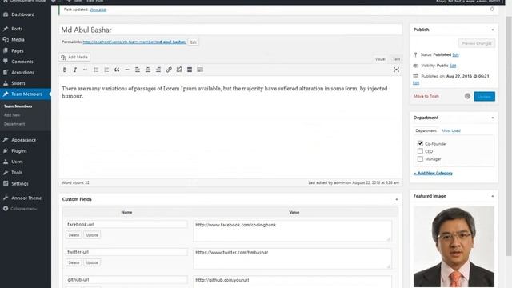Click the post title field
The width and height of the screenshot is (512, 288).
click(230, 30)
